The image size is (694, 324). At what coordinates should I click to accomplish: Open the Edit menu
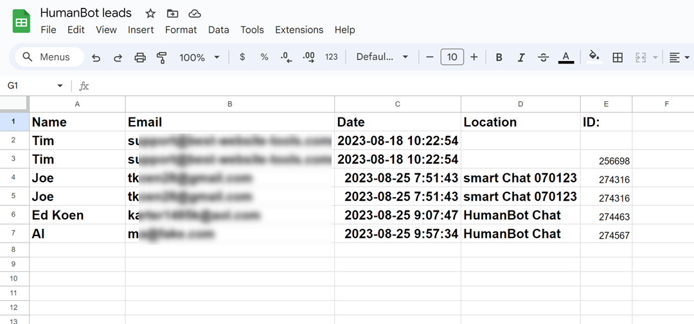[x=76, y=30]
